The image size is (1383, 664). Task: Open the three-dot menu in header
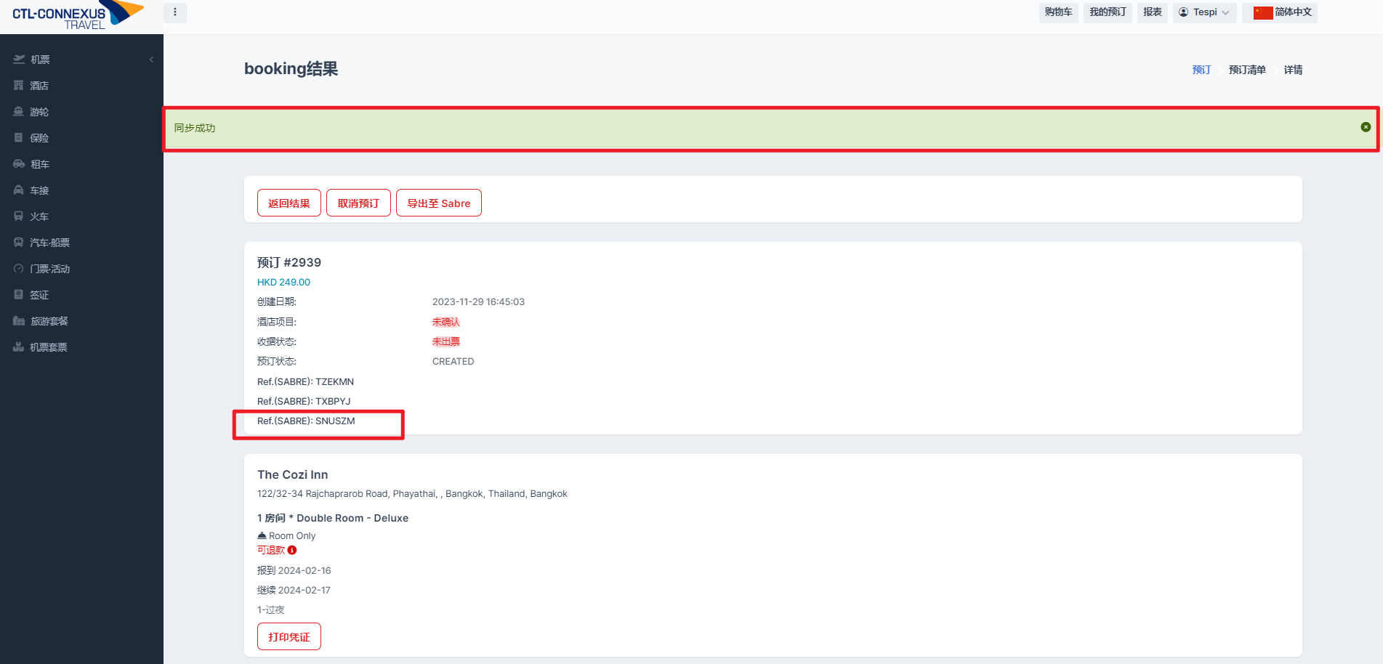click(x=175, y=12)
